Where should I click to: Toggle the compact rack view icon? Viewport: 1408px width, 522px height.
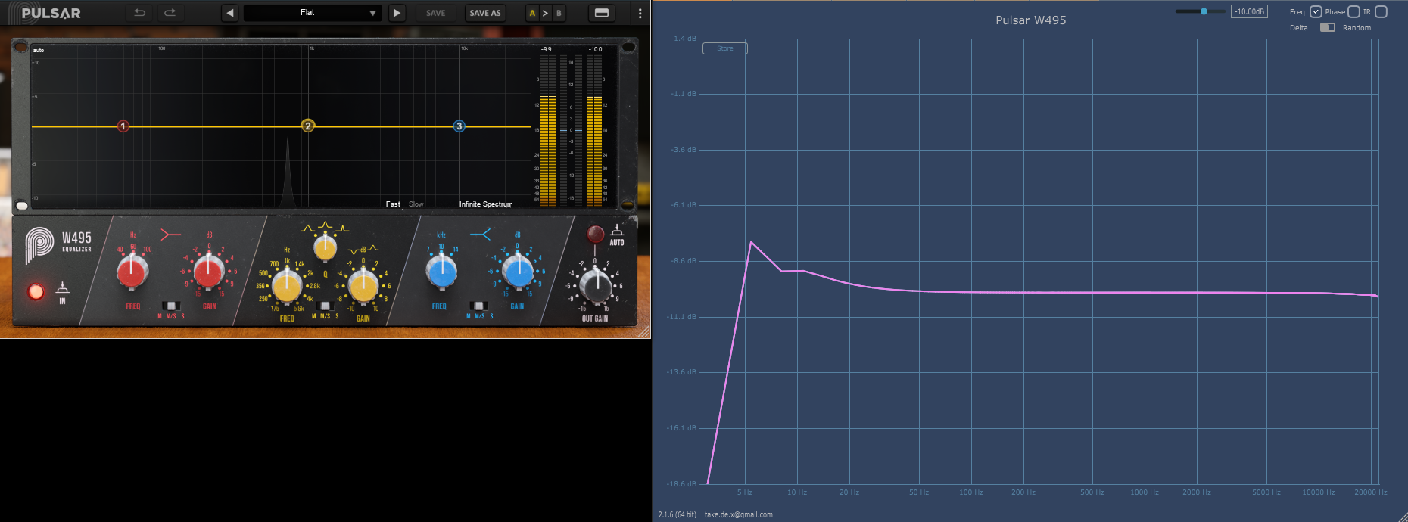[x=602, y=13]
